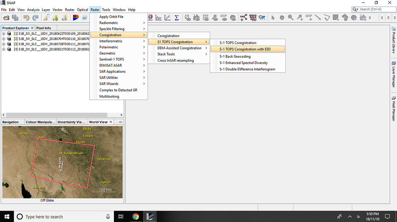Open the Graph Builder icon
This screenshot has width=397, height=222.
(x=244, y=18)
